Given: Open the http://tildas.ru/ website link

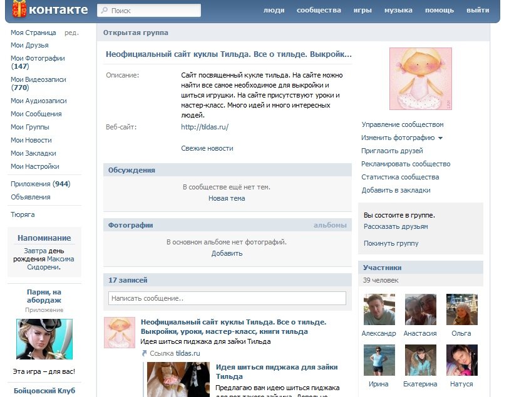Looking at the screenshot, I should [x=205, y=127].
